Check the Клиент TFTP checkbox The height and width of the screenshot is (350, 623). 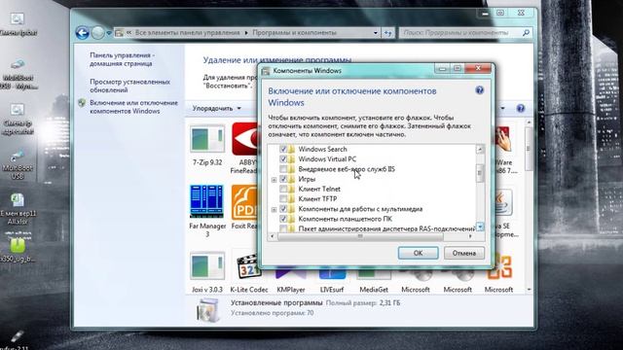coord(283,198)
